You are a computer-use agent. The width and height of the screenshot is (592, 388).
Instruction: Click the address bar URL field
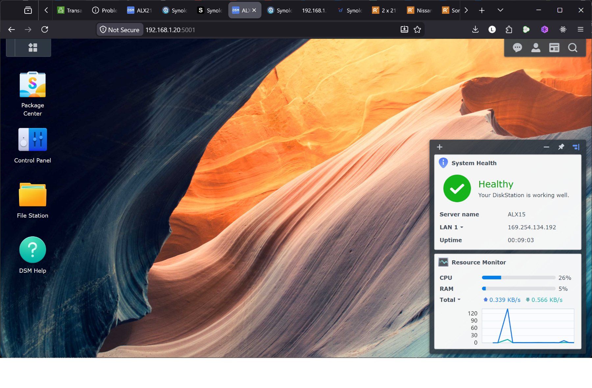[270, 30]
